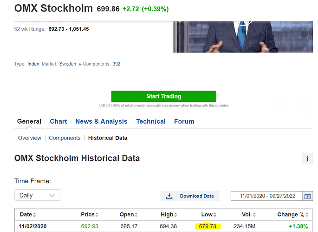This screenshot has width=318, height=232.
Task: Switch to the Chart tab
Action: 58,121
